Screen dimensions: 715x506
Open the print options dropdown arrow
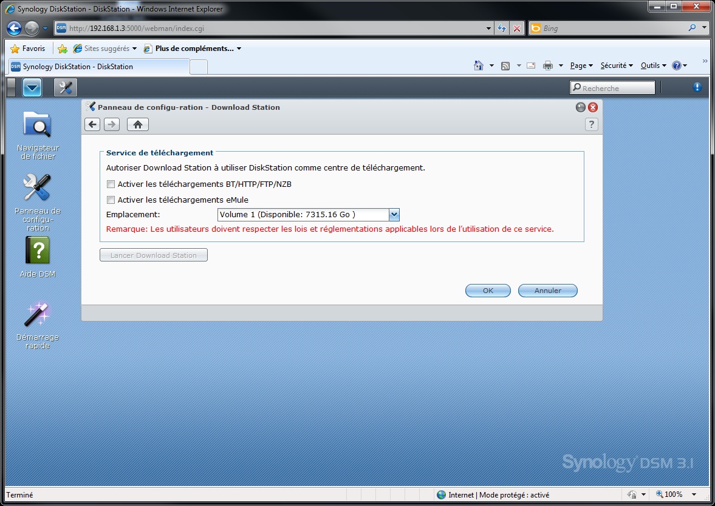pyautogui.click(x=561, y=66)
